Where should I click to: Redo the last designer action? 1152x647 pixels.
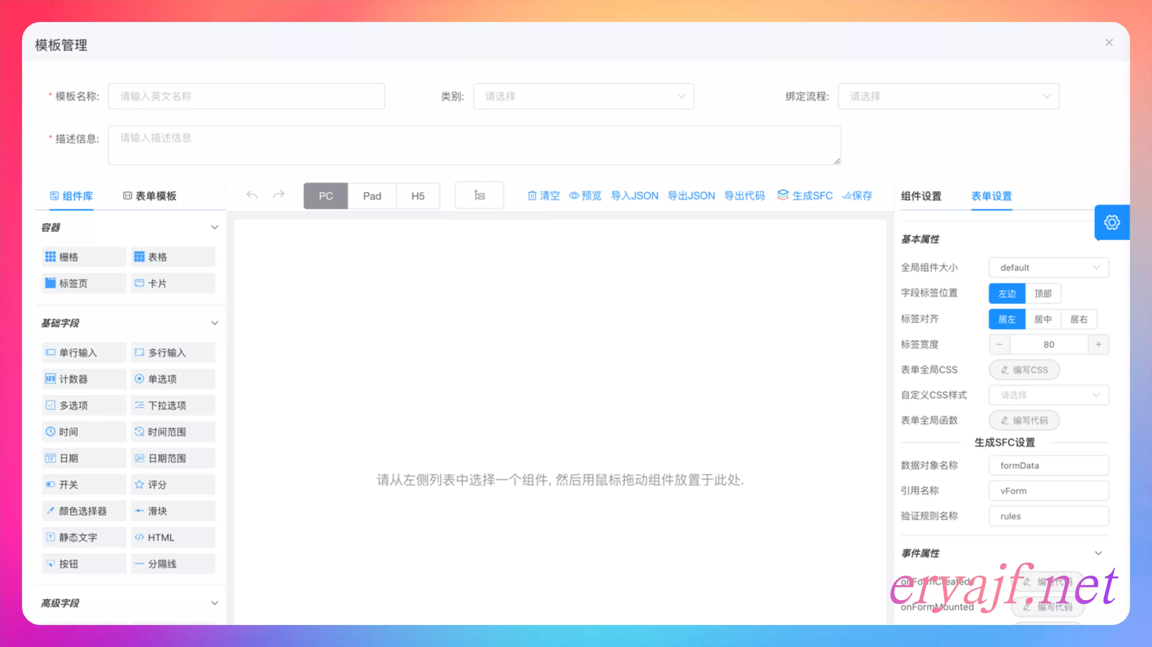[x=279, y=195]
